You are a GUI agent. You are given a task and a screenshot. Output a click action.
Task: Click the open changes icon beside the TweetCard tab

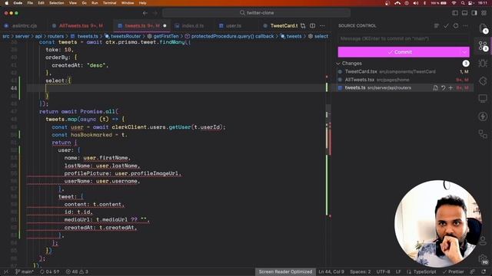click(x=303, y=25)
